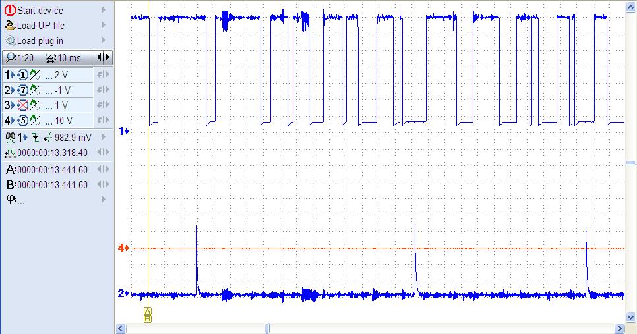
Task: Click cursor A time stepper arrows
Action: click(x=103, y=169)
